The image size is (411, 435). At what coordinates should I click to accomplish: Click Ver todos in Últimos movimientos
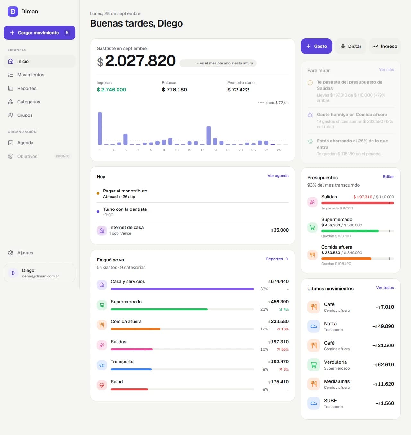tap(385, 288)
